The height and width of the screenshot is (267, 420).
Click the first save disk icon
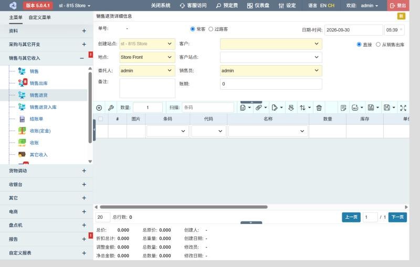click(x=371, y=108)
